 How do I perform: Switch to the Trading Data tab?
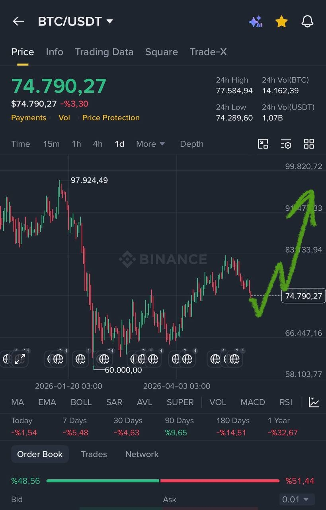pyautogui.click(x=104, y=52)
